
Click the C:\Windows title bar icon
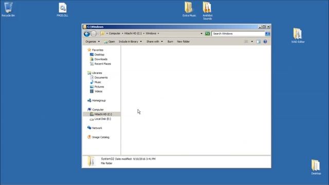click(85, 27)
